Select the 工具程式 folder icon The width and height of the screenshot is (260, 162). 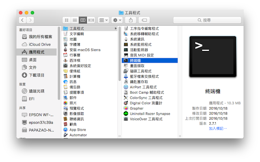tap(65, 28)
